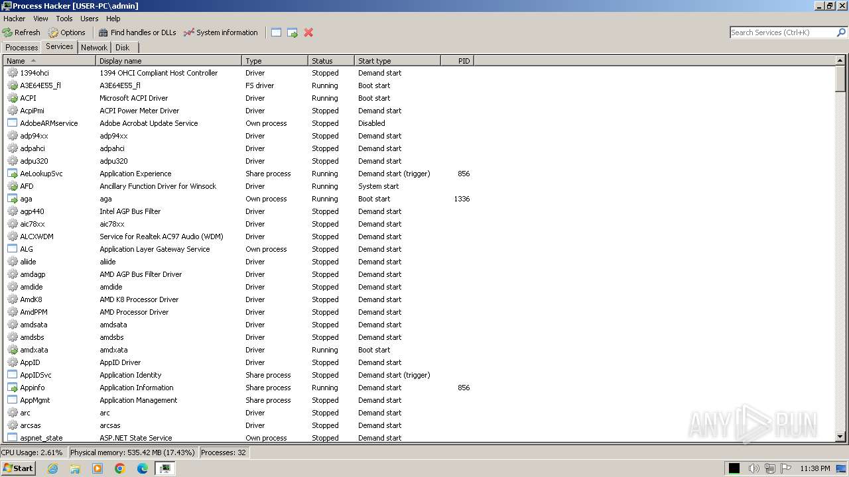
Task: Open System information graph
Action: click(220, 32)
